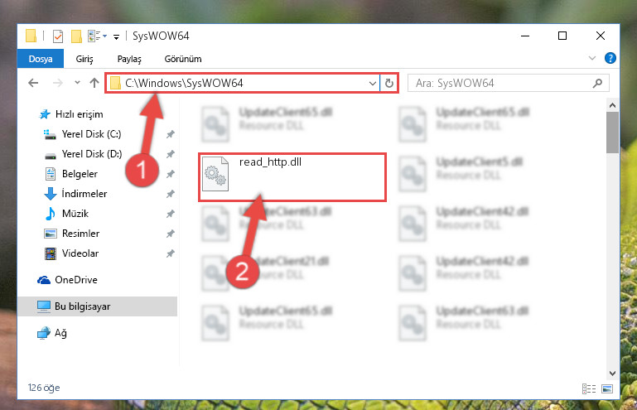
Task: Expand the address bar history dropdown
Action: (372, 84)
